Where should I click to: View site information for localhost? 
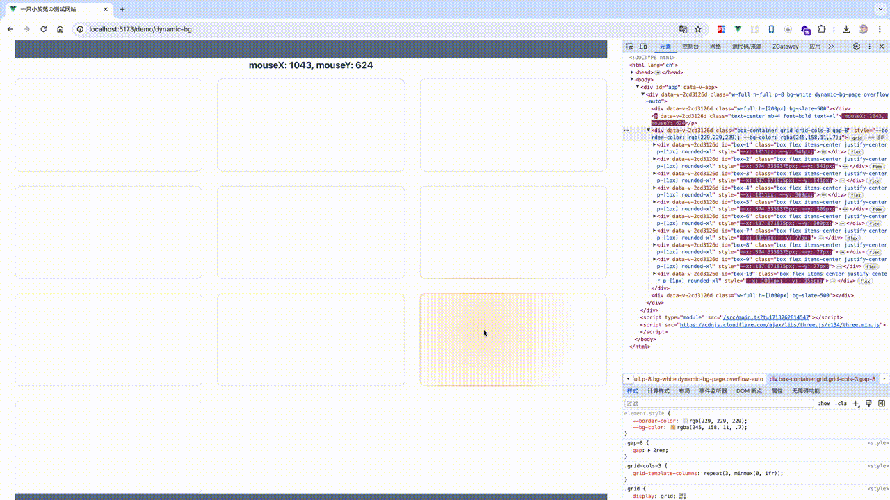pos(80,29)
